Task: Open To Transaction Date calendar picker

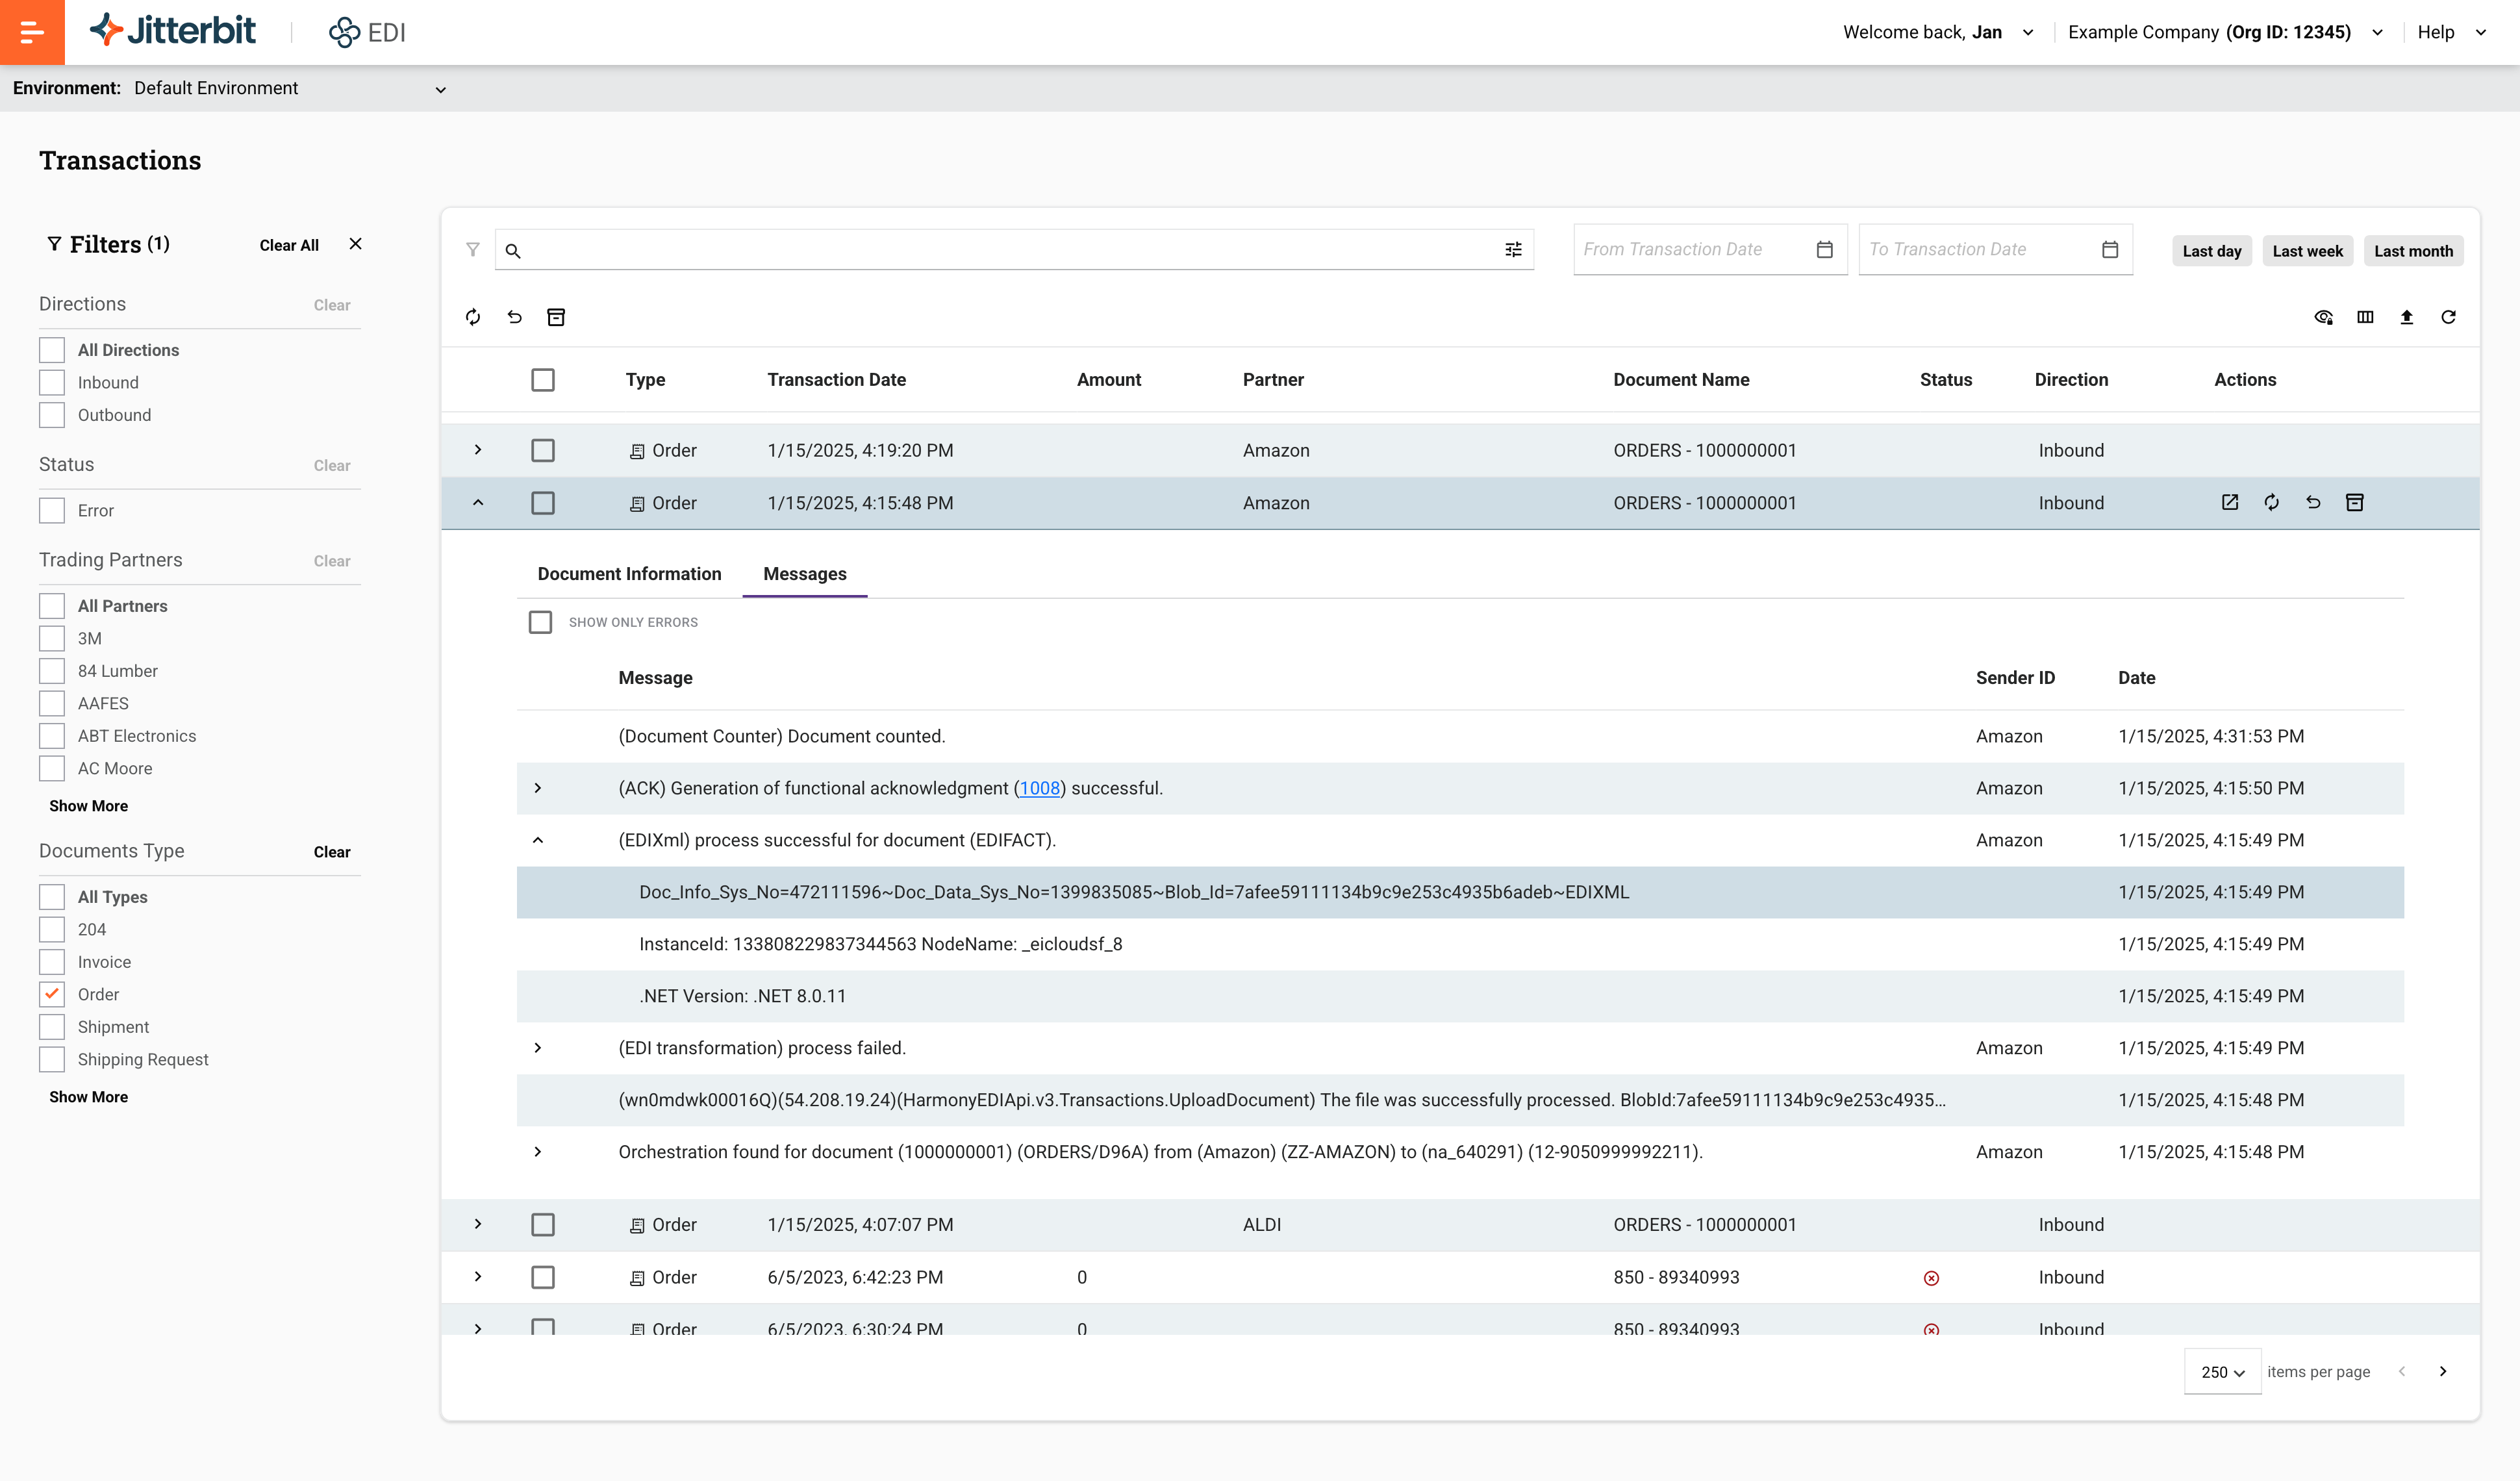Action: pyautogui.click(x=2110, y=250)
